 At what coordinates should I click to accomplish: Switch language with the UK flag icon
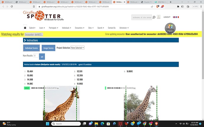point(174,17)
